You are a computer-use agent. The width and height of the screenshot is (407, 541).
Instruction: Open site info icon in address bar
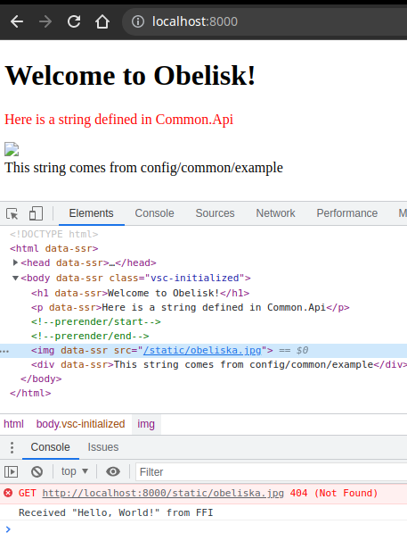click(x=138, y=21)
